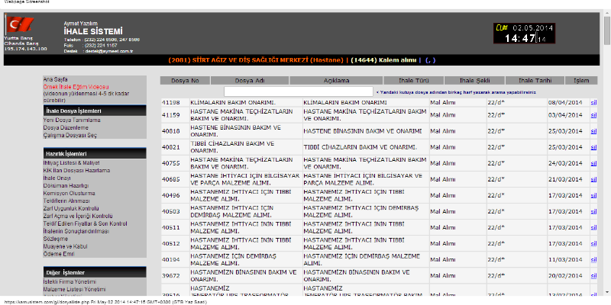Open Komisyon Oluşturma
Viewport: 611px width, 305px height.
pos(69,194)
